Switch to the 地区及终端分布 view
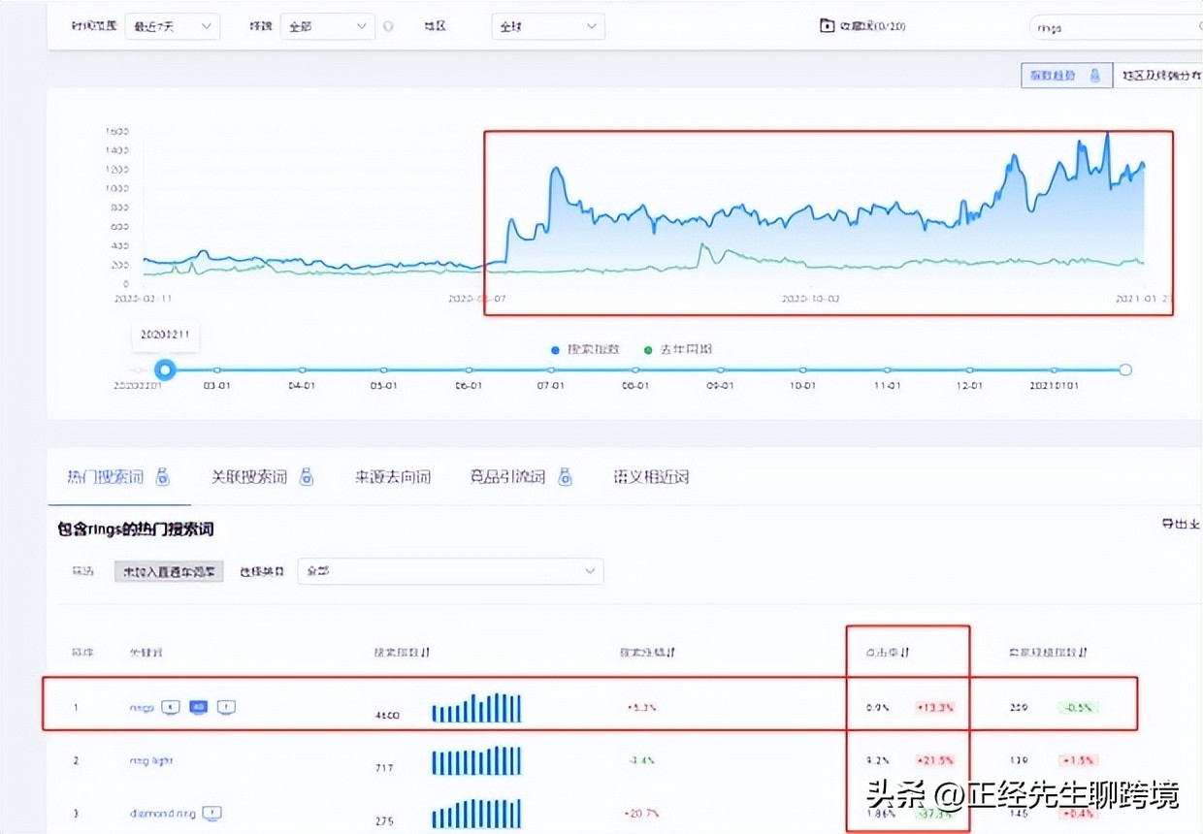 1158,76
